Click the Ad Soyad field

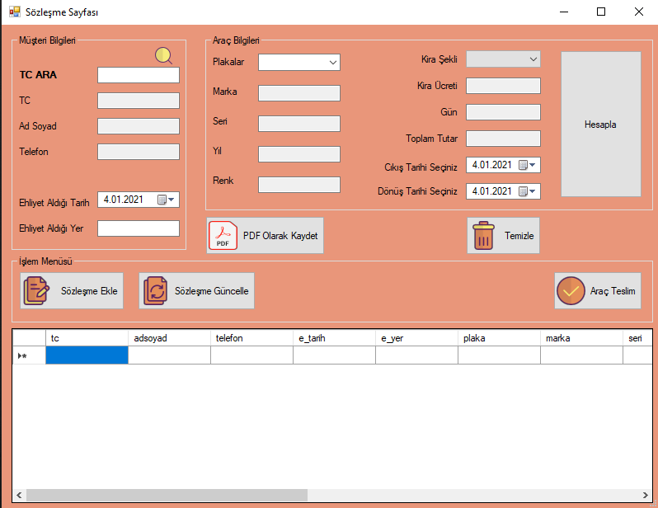coord(139,126)
